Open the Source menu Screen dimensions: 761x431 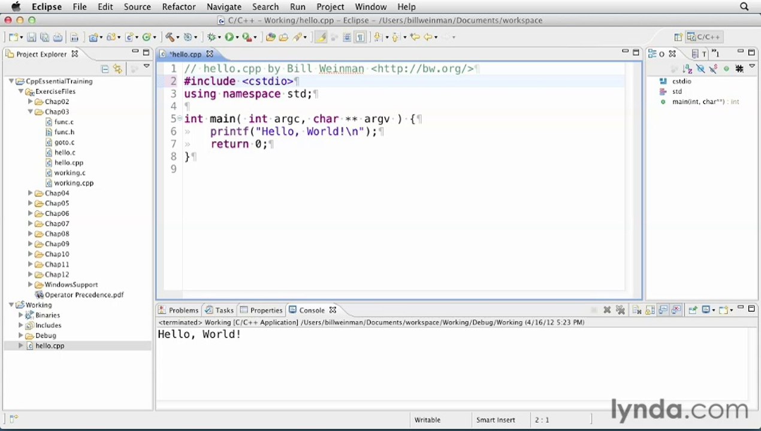click(x=137, y=7)
